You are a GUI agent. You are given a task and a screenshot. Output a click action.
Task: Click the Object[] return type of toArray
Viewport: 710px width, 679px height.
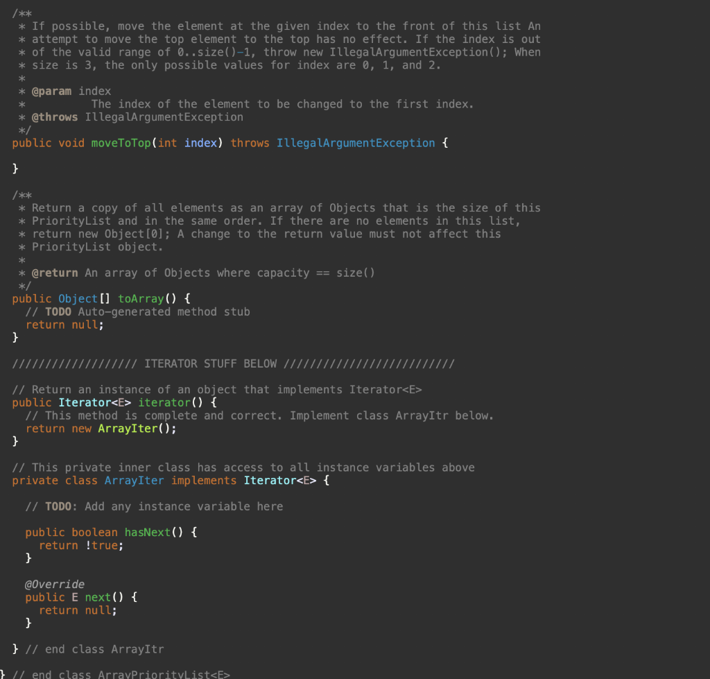[84, 299]
